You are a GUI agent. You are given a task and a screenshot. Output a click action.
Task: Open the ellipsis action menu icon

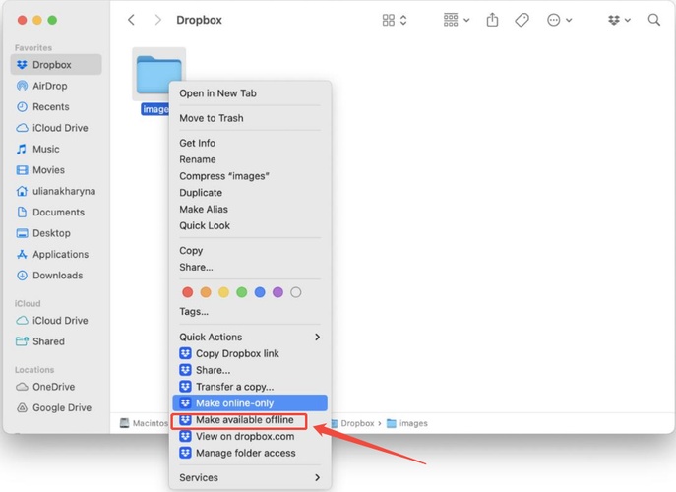pos(554,20)
